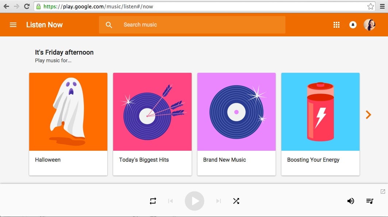Open the Chrome browser menu icon

[x=382, y=7]
